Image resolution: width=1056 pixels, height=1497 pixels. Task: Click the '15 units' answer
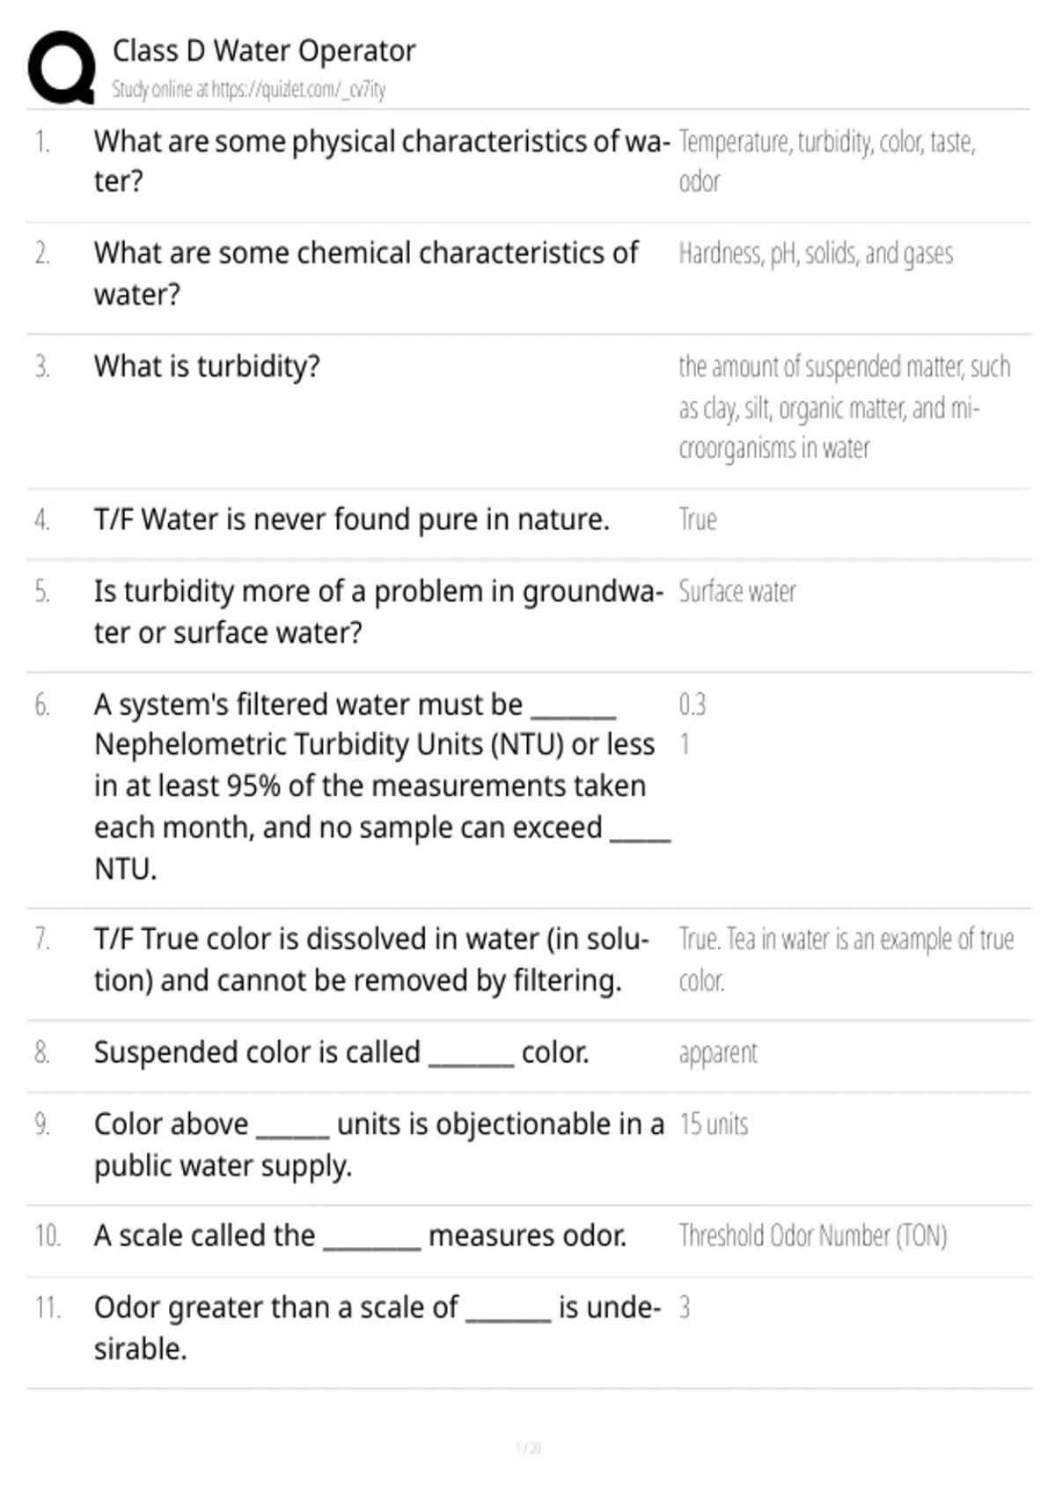click(x=713, y=1125)
